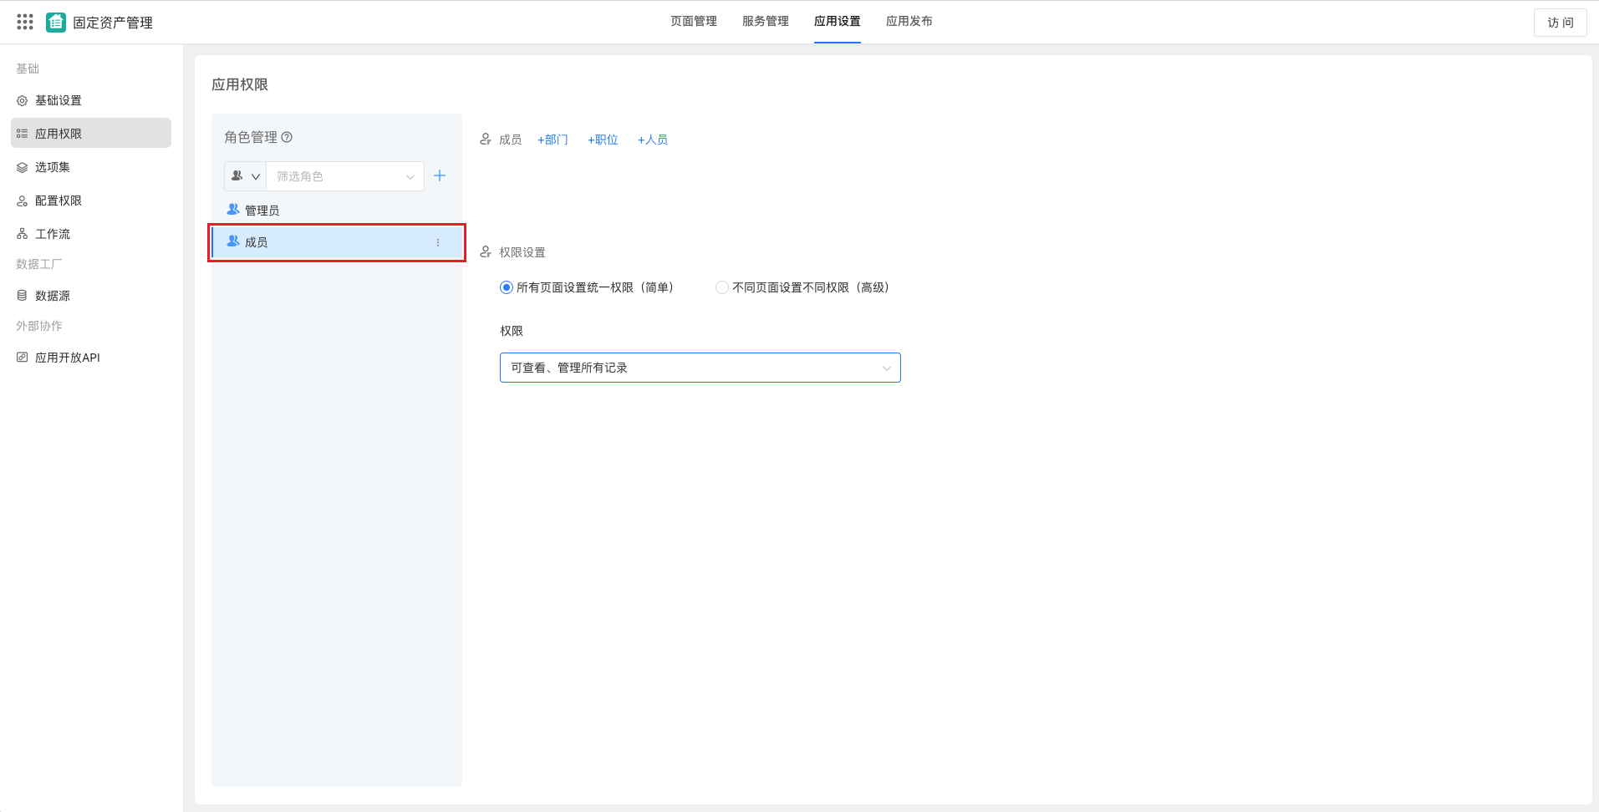
Task: Open the apps grid icon top-left
Action: (x=24, y=21)
